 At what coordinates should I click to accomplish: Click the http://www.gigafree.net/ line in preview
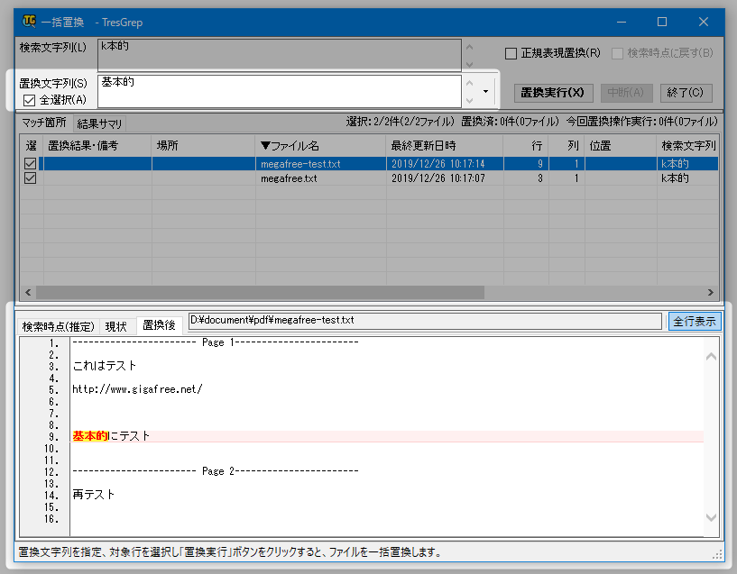click(137, 389)
